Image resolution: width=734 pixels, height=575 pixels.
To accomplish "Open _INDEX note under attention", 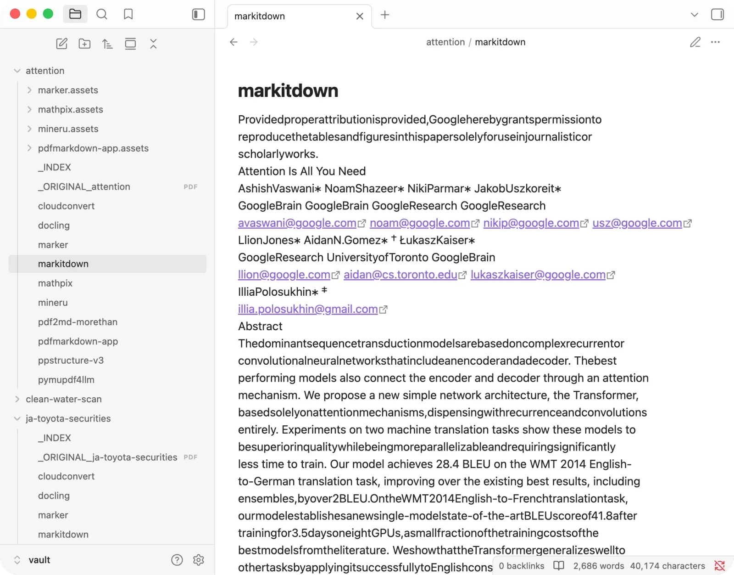I will coord(107,167).
